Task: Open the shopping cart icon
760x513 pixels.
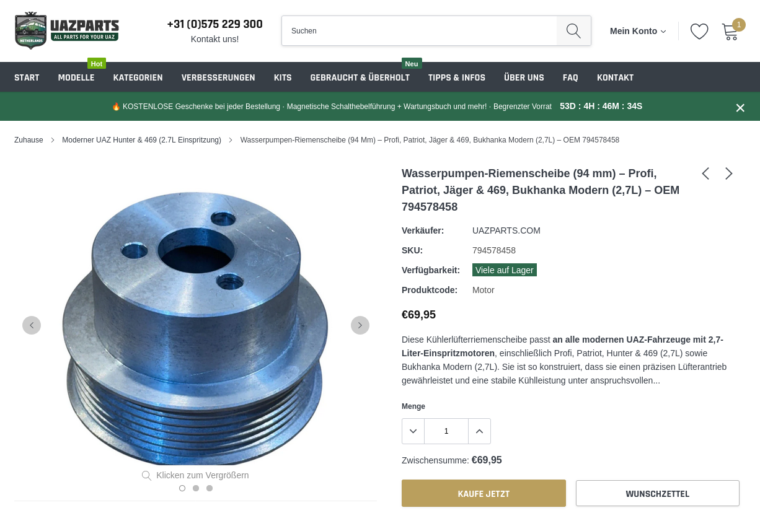Action: pos(730,32)
